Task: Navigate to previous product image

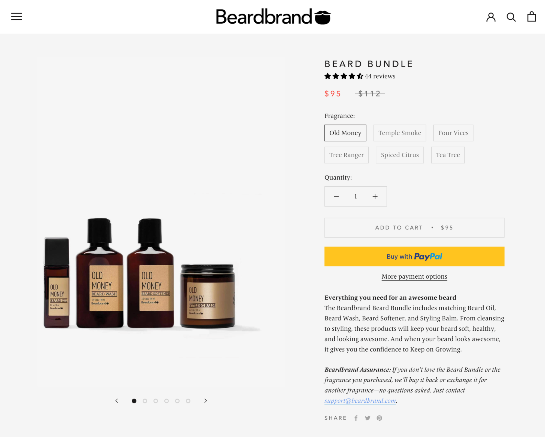Action: pyautogui.click(x=116, y=400)
